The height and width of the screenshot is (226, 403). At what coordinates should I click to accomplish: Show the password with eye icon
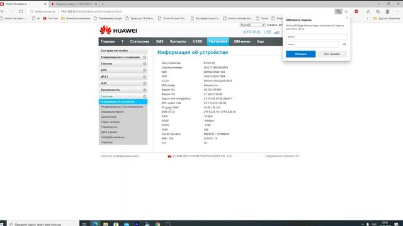tap(344, 45)
